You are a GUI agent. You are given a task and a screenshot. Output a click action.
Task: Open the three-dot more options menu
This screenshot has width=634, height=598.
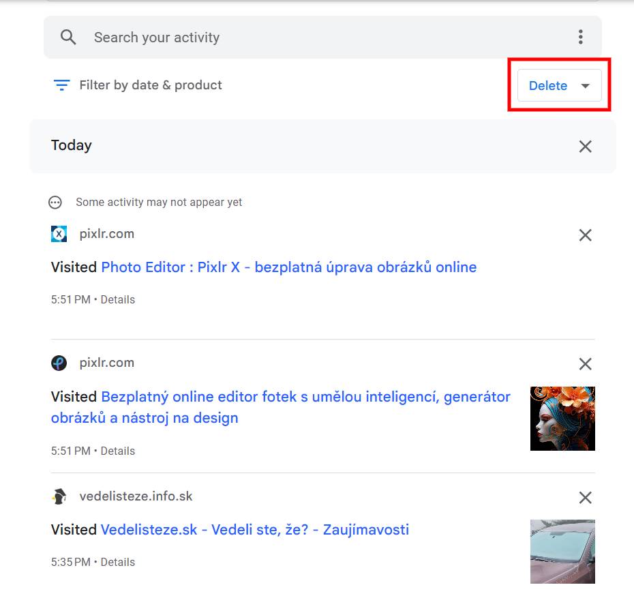tap(580, 37)
